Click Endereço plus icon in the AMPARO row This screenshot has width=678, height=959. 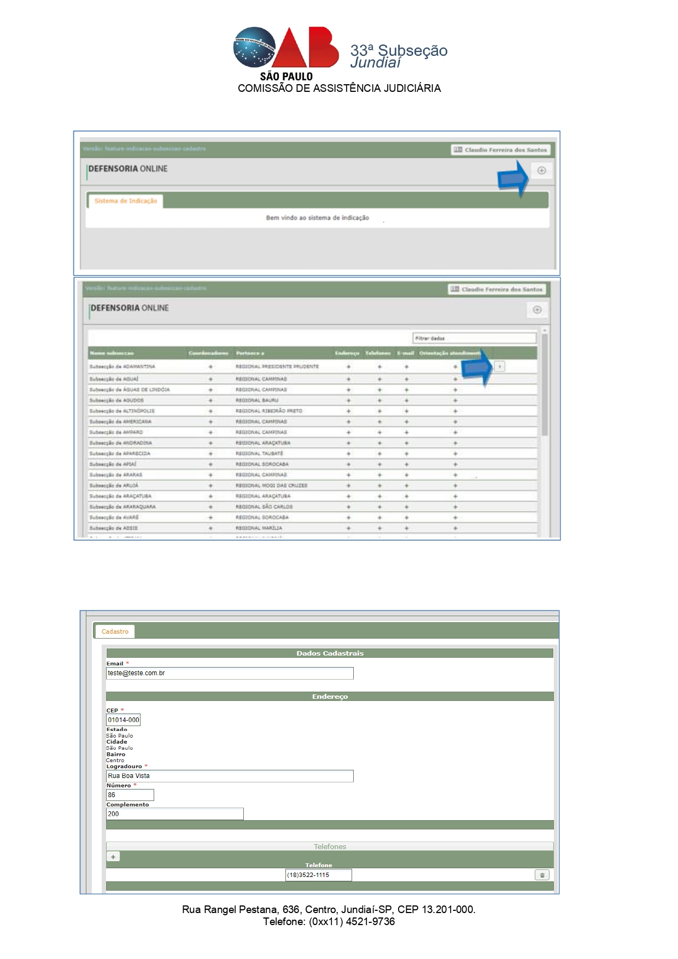pyautogui.click(x=348, y=432)
